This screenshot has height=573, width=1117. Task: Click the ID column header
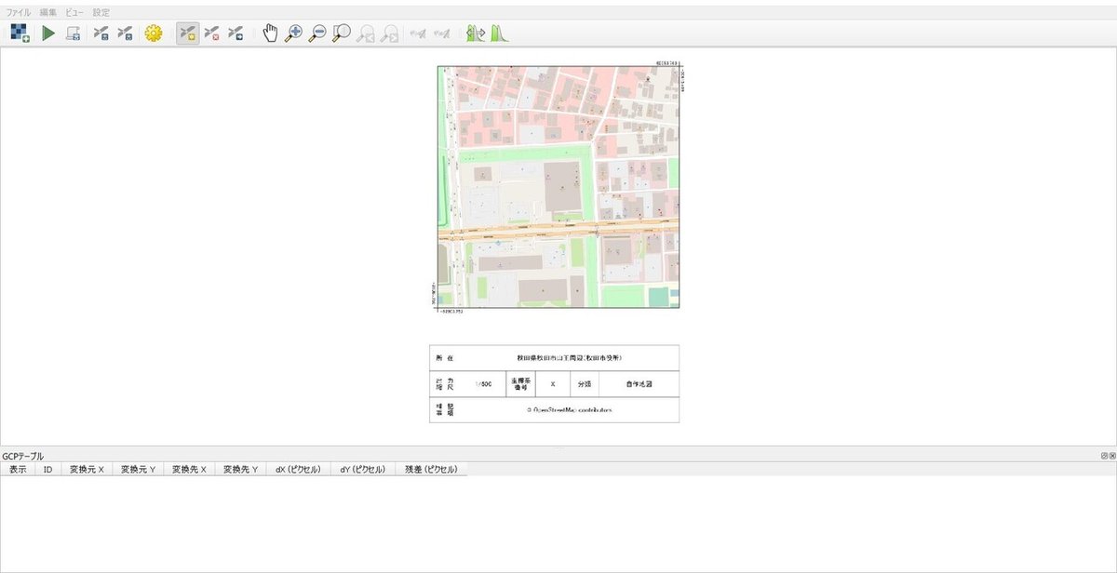[47, 470]
